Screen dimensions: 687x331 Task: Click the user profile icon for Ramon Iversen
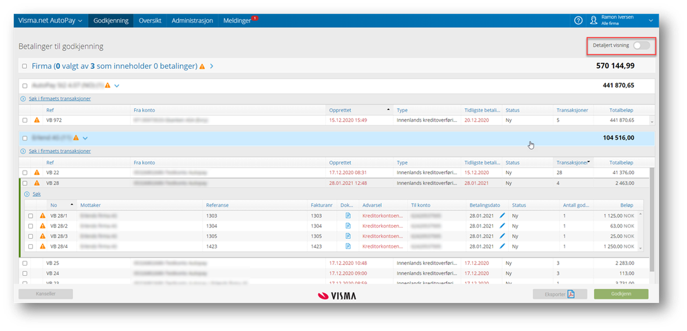593,20
